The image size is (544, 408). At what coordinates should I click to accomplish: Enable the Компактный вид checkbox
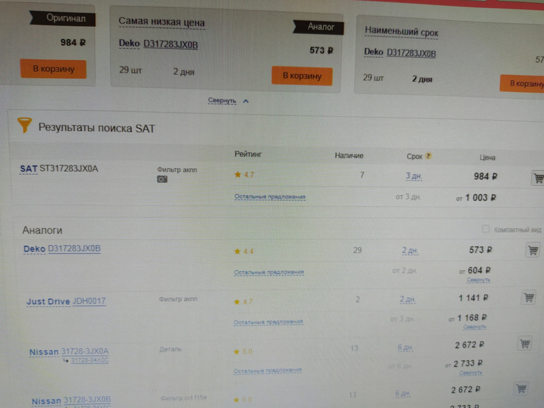(486, 228)
